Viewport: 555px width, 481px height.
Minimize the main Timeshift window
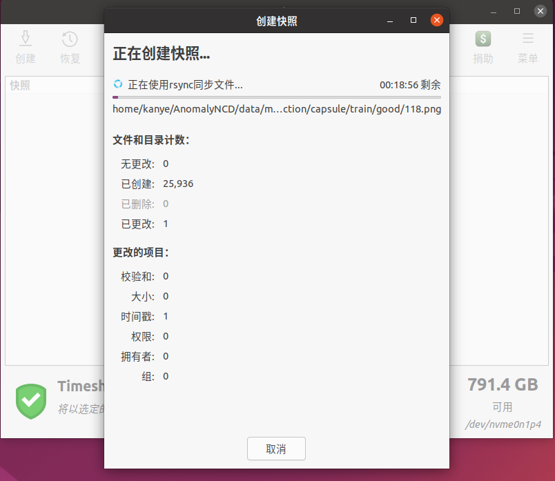[x=494, y=12]
